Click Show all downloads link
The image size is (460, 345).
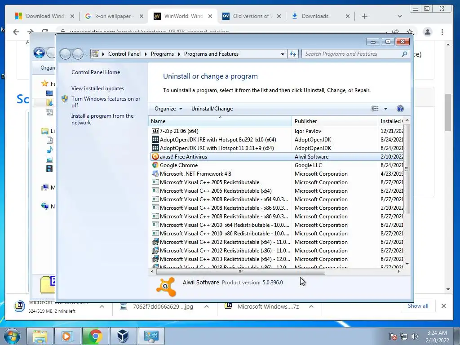tap(418, 306)
